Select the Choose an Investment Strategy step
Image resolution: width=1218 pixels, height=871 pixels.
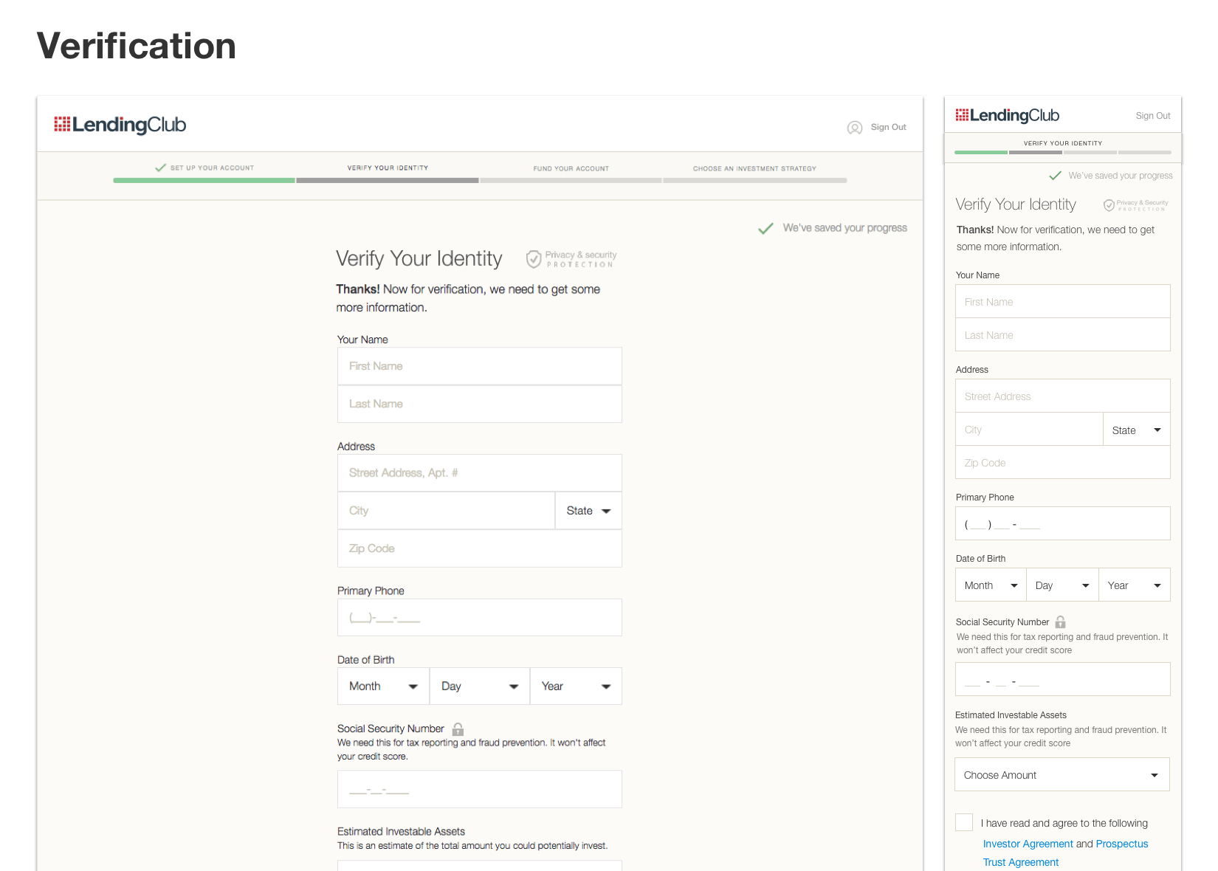(754, 169)
